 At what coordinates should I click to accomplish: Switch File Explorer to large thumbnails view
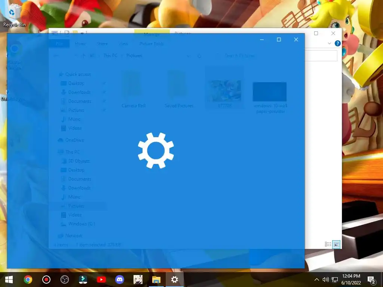pyautogui.click(x=336, y=244)
